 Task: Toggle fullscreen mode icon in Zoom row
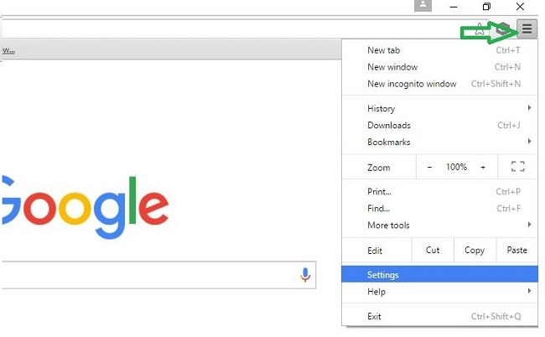click(518, 167)
